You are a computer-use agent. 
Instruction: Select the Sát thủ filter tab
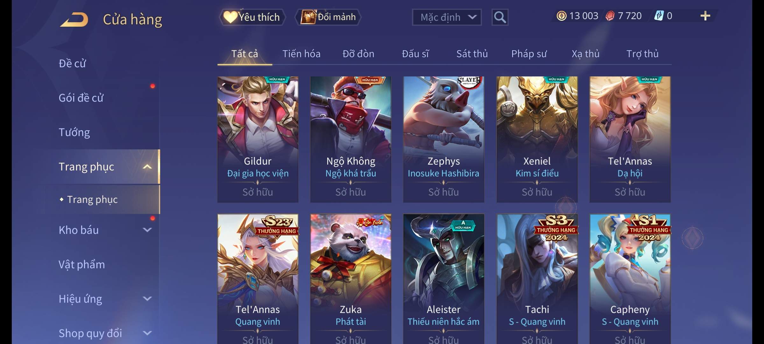tap(472, 54)
